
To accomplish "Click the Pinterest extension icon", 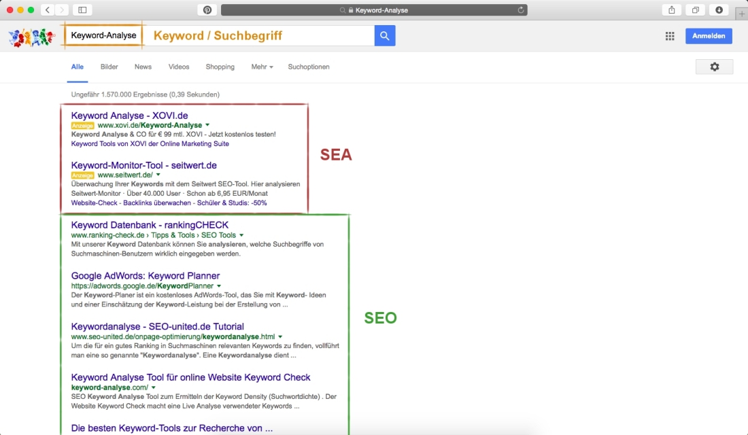I will click(x=207, y=10).
